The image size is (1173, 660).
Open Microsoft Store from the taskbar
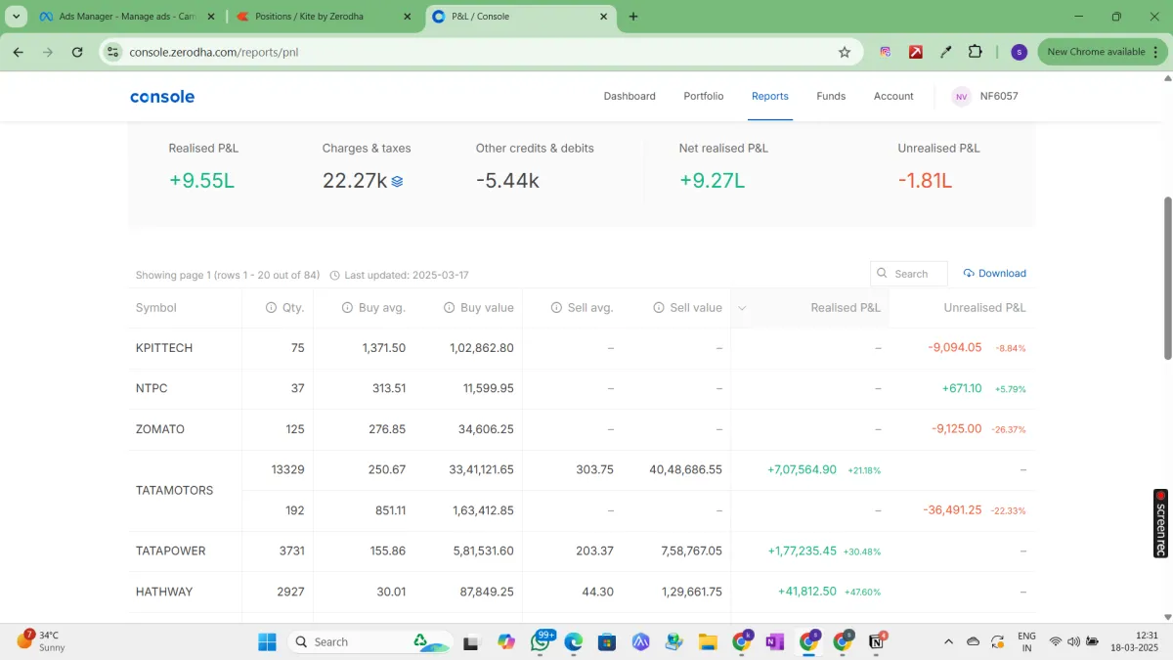pyautogui.click(x=607, y=641)
